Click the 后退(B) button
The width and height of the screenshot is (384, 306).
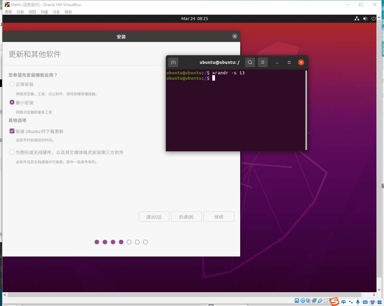click(x=186, y=217)
